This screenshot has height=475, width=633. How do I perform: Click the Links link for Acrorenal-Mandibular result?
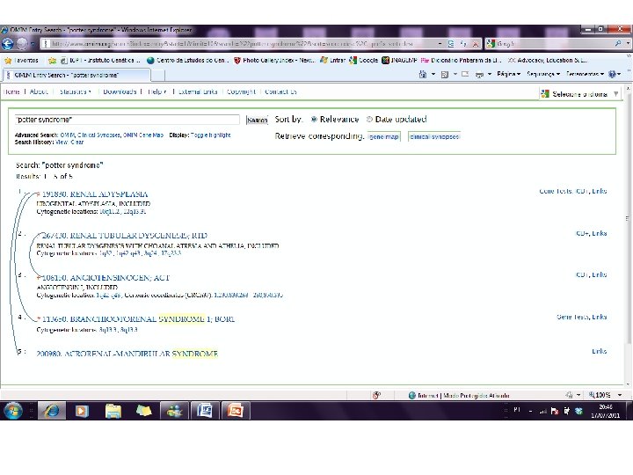pyautogui.click(x=600, y=351)
